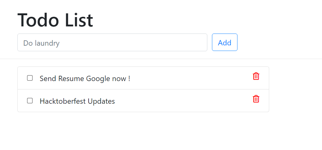Click the empty page area below the list
This screenshot has width=322, height=150.
point(161,131)
